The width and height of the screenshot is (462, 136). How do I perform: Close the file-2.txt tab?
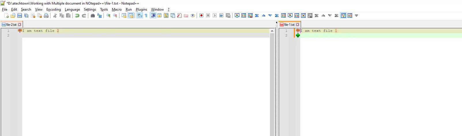(20, 25)
